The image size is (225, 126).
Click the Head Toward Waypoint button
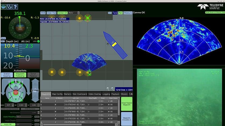[x=126, y=104]
